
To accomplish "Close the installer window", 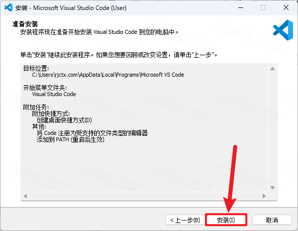I will click(286, 7).
